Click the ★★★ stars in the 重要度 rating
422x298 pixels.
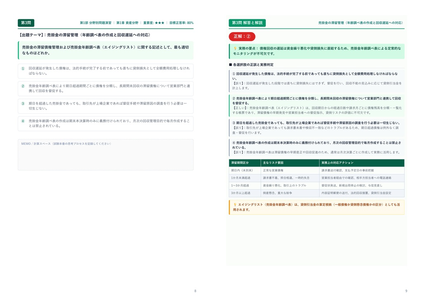pos(159,23)
